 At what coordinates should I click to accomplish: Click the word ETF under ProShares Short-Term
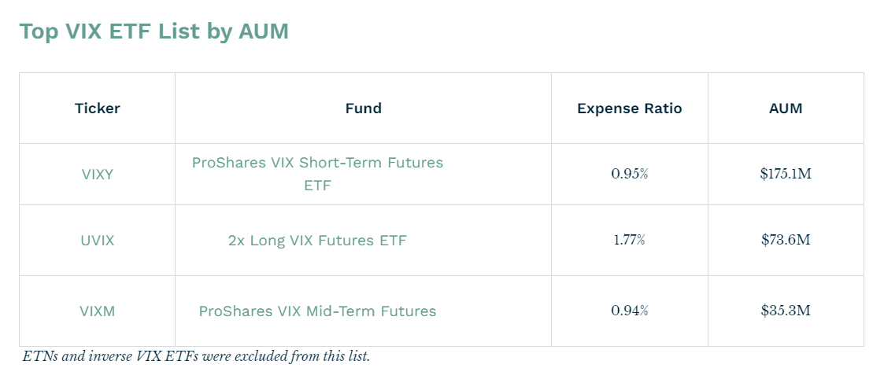click(x=317, y=186)
